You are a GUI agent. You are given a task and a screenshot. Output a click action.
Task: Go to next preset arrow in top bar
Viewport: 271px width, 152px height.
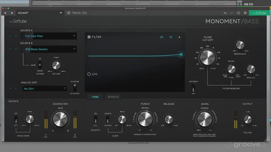coord(12,13)
